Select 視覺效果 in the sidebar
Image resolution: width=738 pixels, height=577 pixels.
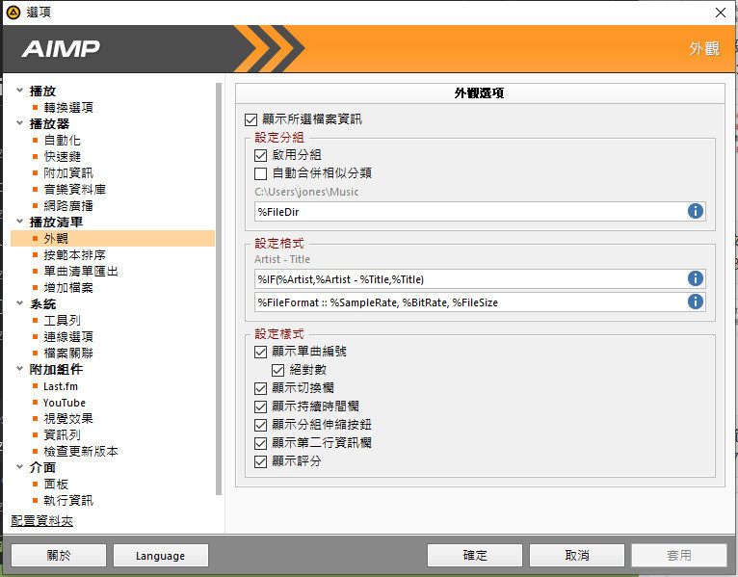68,418
